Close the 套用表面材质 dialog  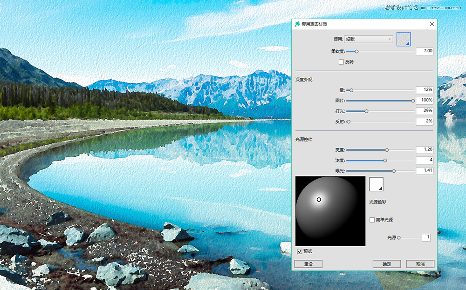[432, 24]
